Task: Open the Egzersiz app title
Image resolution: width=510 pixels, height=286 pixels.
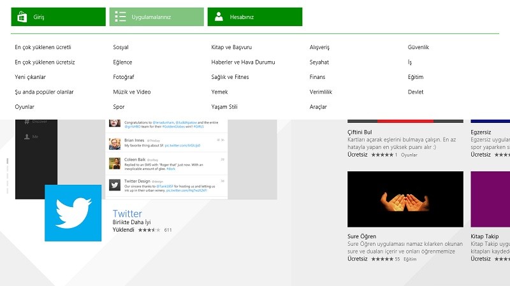Action: [x=481, y=132]
